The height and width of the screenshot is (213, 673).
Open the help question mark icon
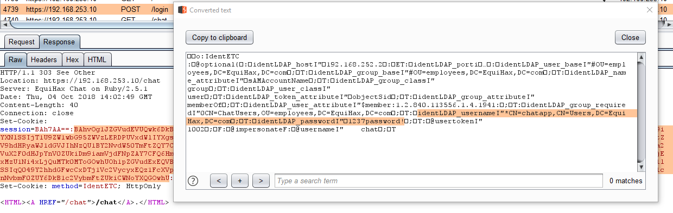(x=193, y=181)
